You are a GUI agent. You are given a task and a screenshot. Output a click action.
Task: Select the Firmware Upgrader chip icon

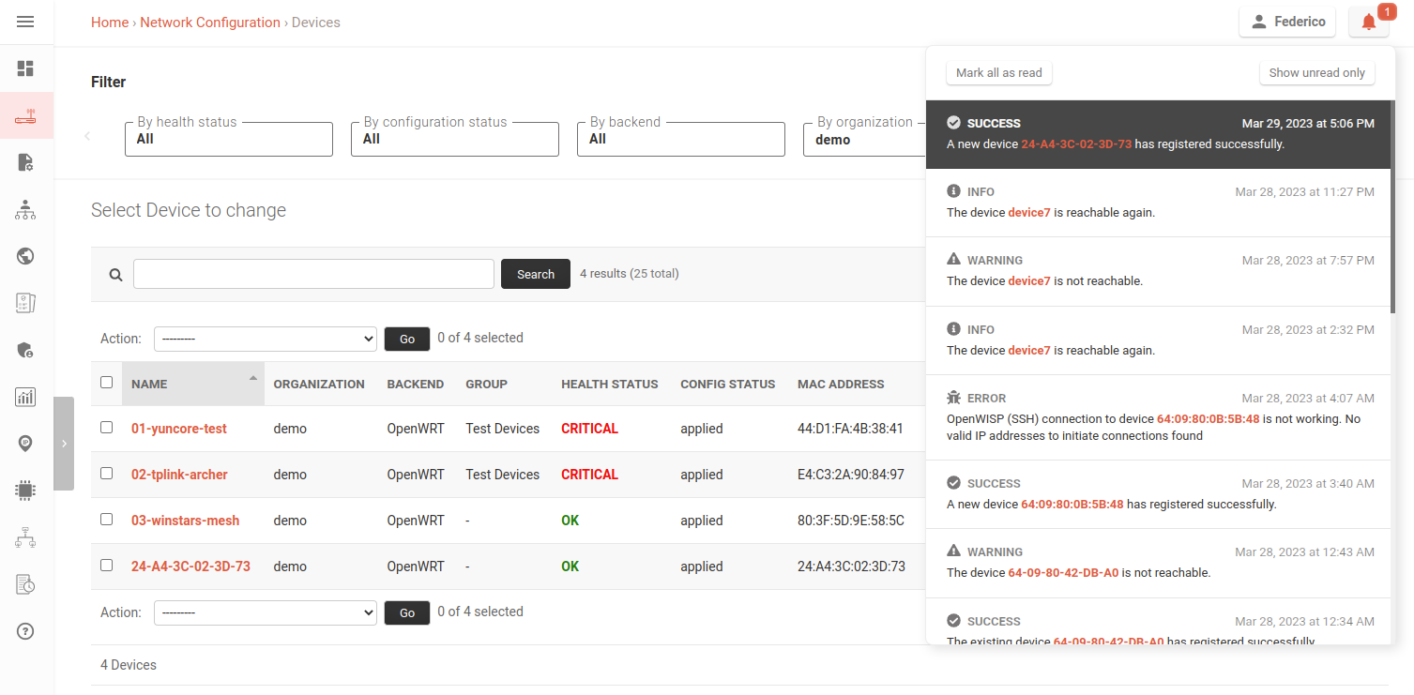25,490
